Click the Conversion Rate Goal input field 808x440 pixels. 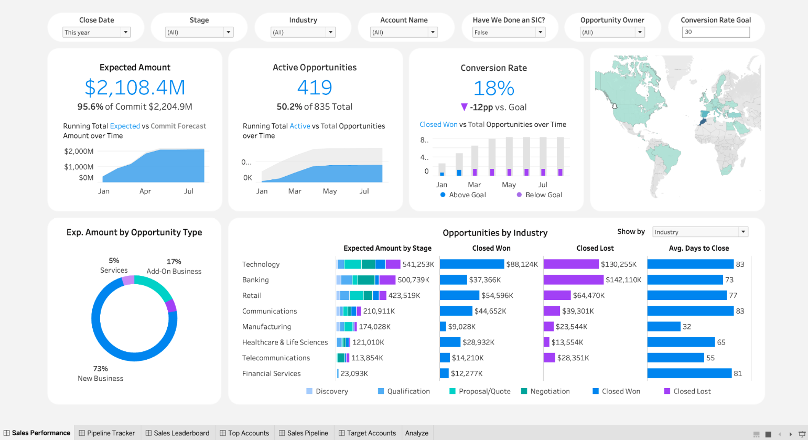coord(716,32)
